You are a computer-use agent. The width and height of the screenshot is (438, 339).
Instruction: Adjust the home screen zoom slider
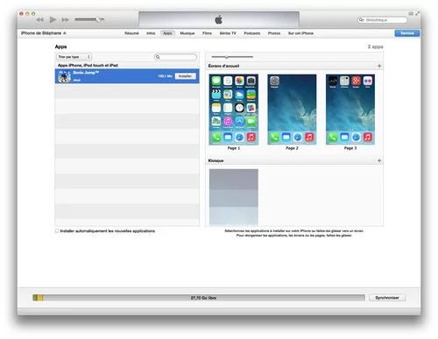click(227, 57)
